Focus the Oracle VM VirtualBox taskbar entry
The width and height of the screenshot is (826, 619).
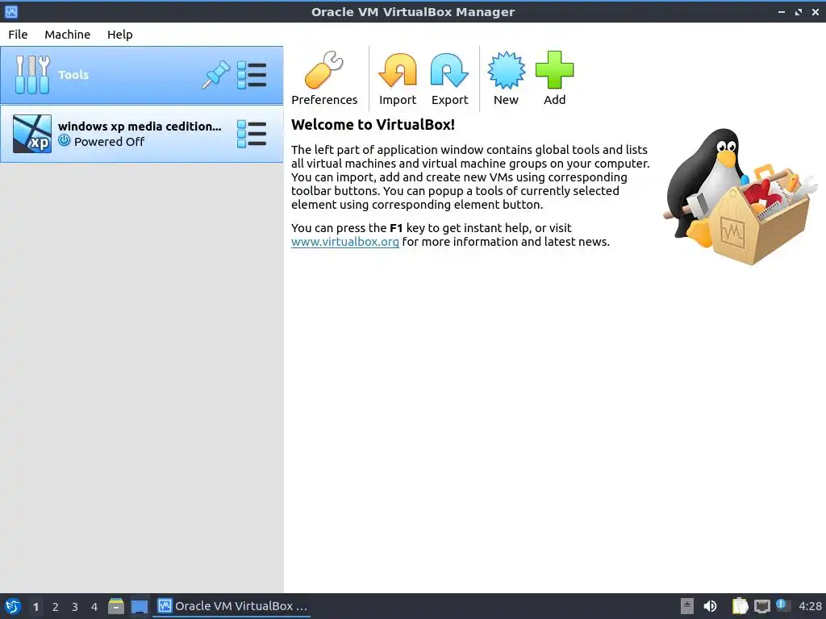tap(232, 606)
